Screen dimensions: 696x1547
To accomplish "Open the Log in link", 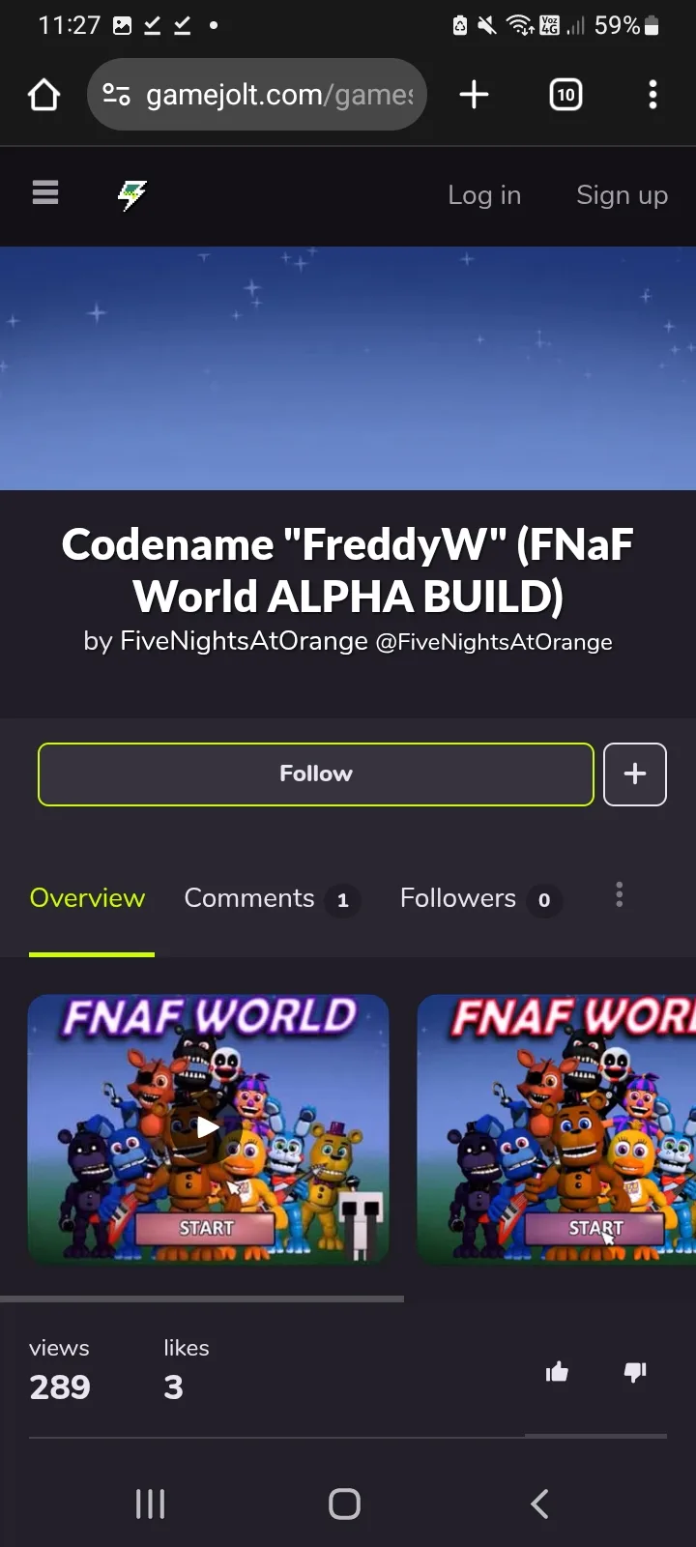I will (x=484, y=195).
